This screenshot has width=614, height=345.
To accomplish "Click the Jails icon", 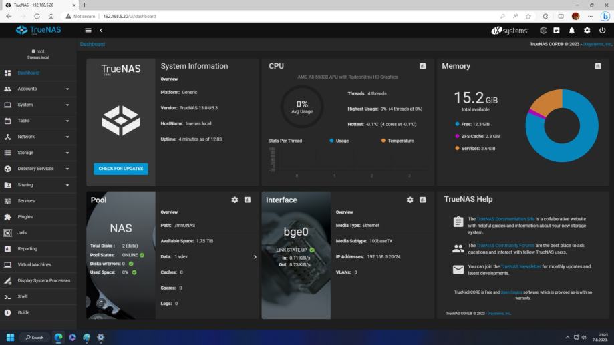I will point(7,233).
